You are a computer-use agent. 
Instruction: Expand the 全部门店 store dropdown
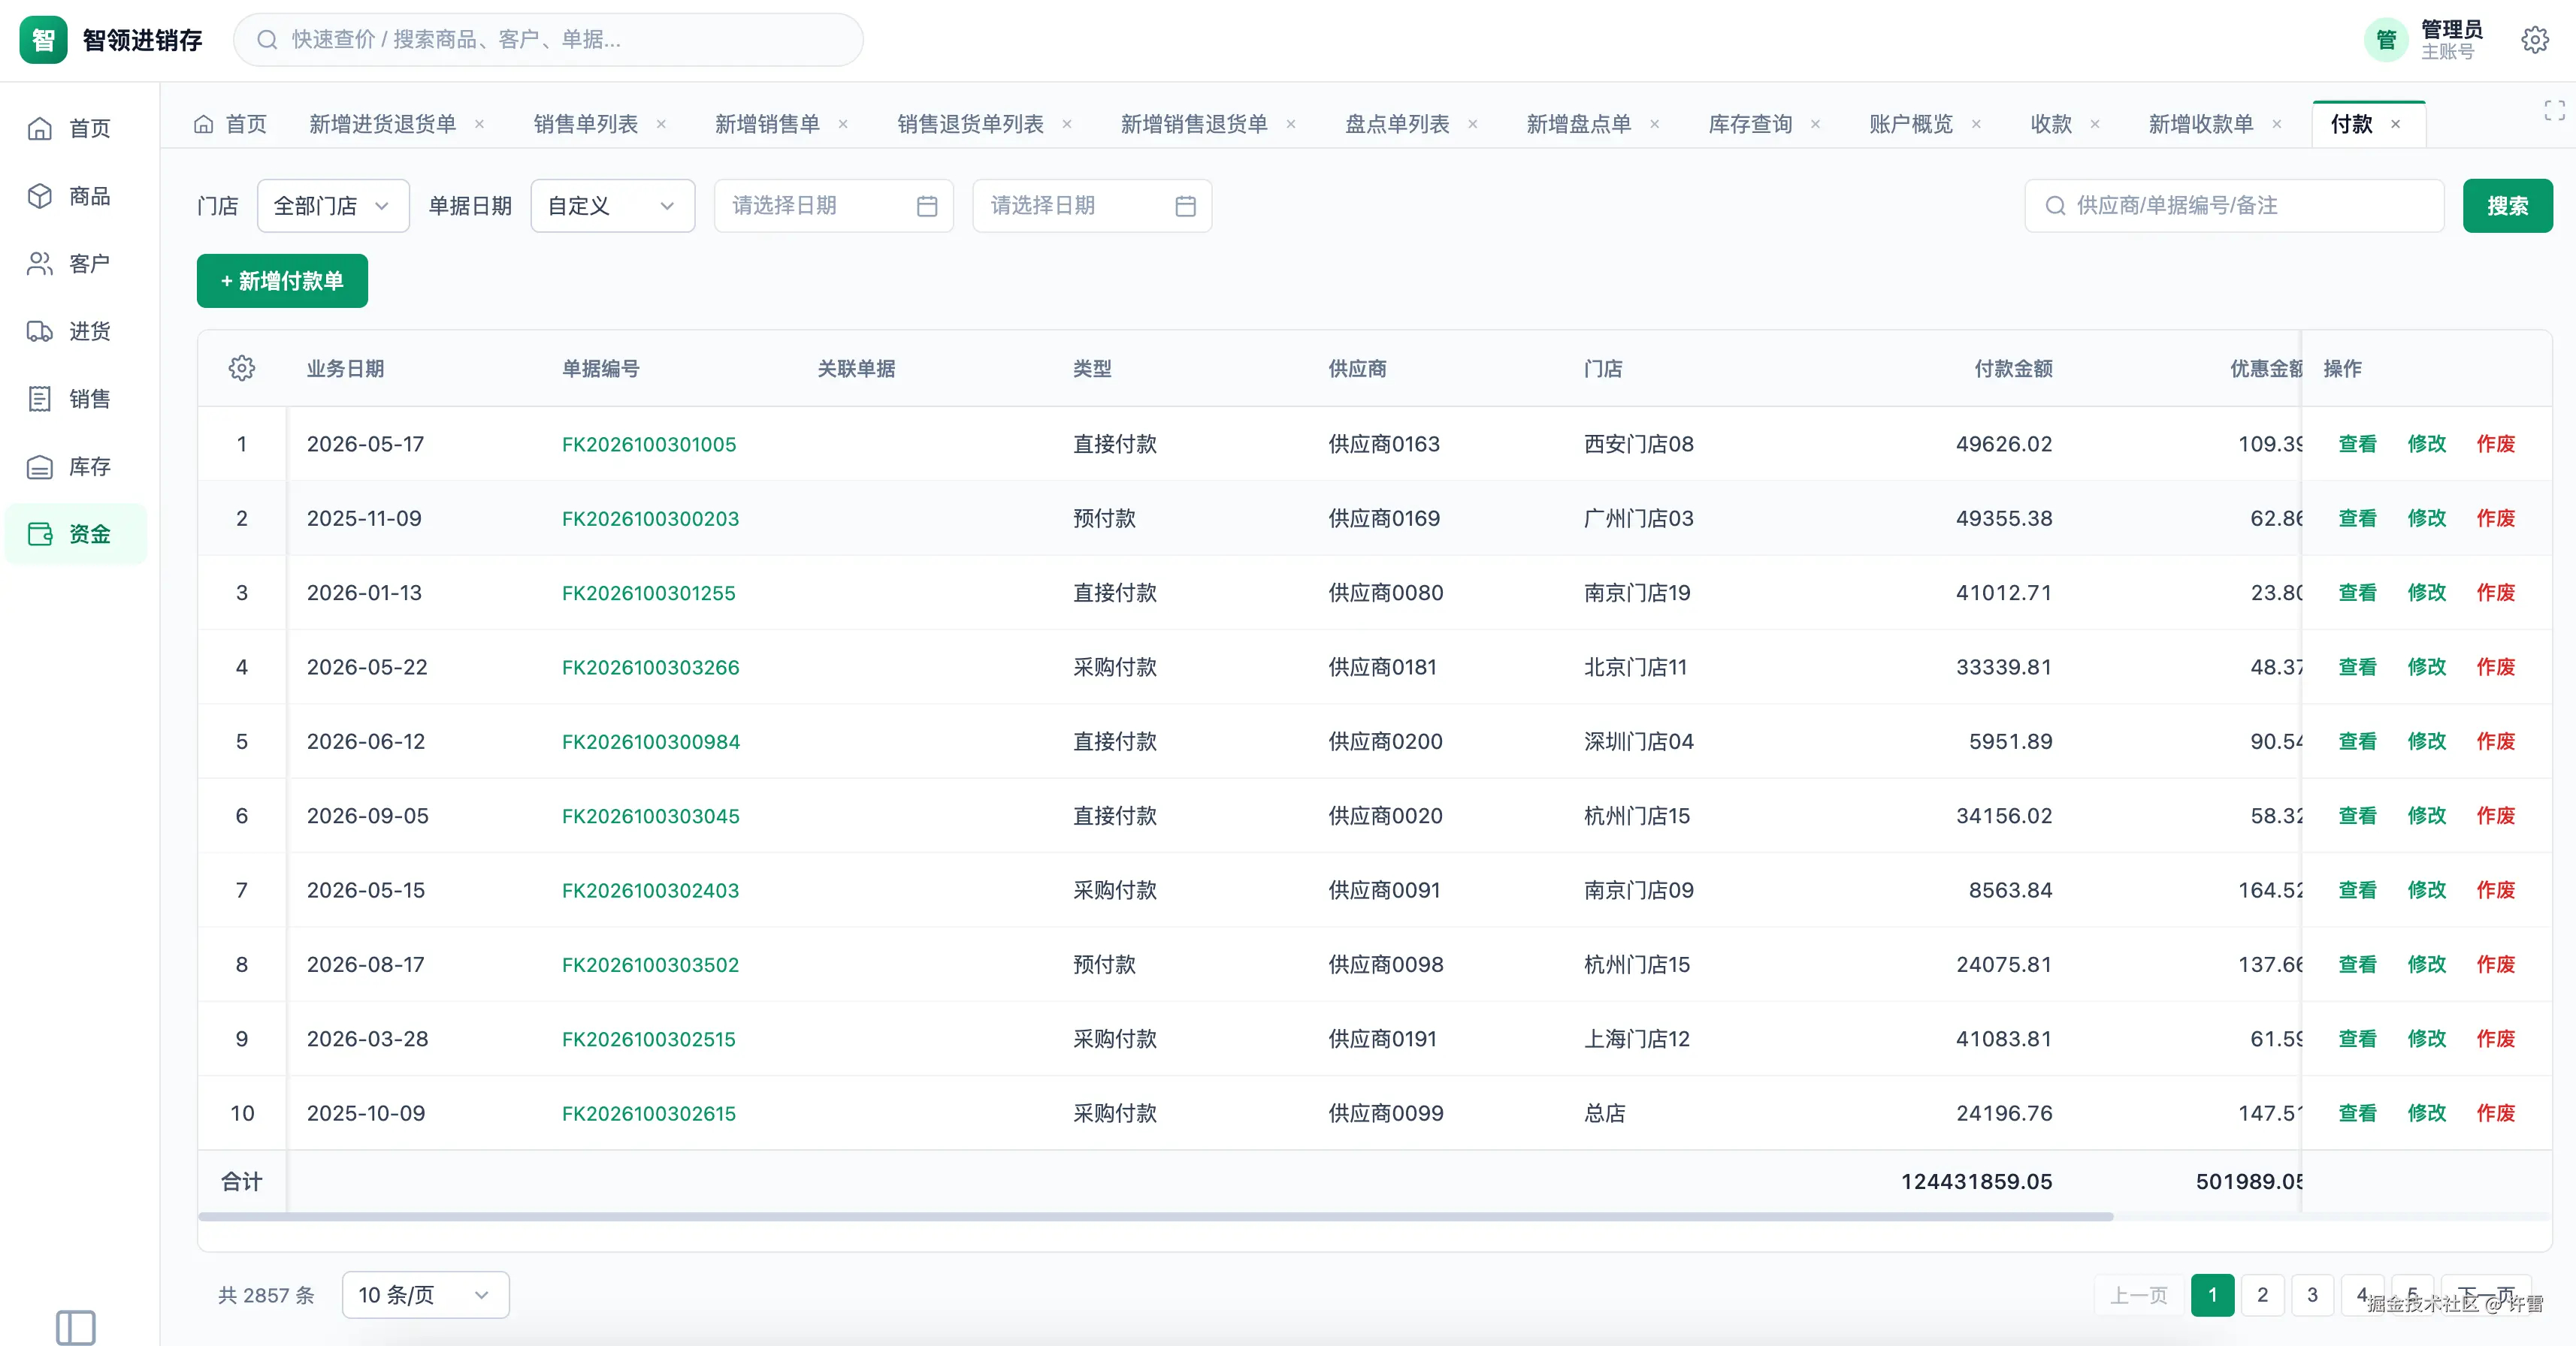click(x=333, y=206)
